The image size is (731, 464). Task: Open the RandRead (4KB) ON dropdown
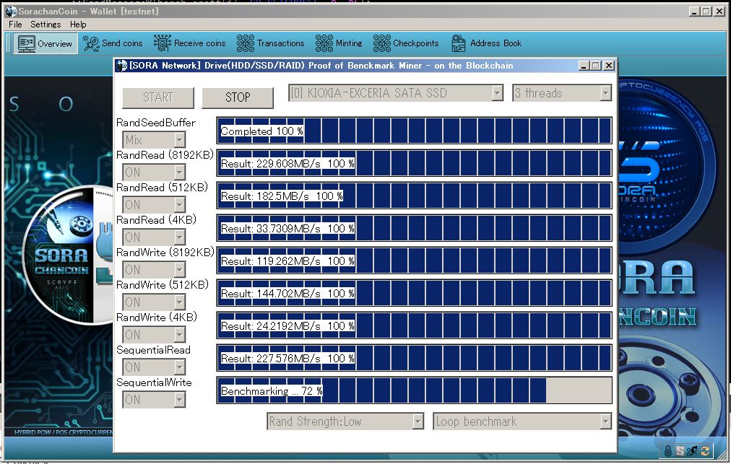click(x=154, y=237)
